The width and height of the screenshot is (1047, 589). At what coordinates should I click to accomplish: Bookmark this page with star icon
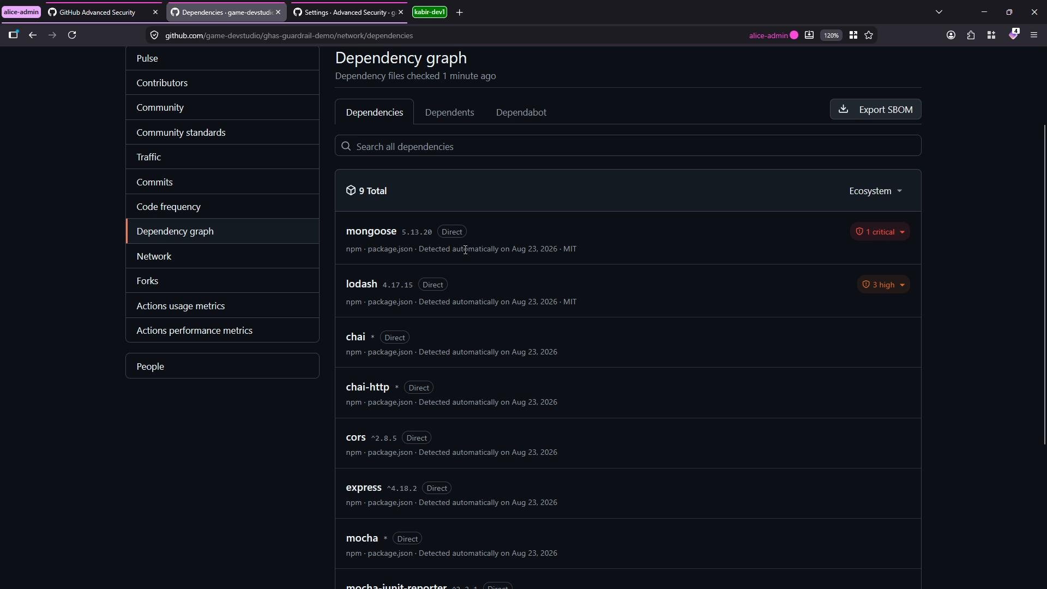pyautogui.click(x=869, y=35)
